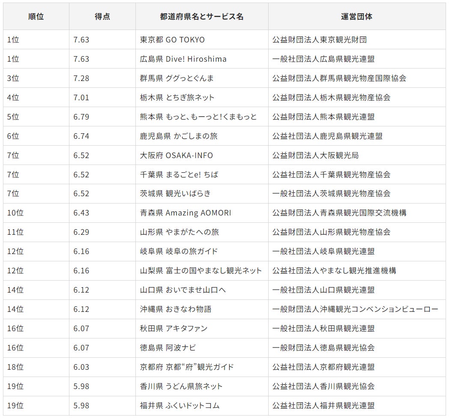Click the 7.28 score value

(x=81, y=78)
